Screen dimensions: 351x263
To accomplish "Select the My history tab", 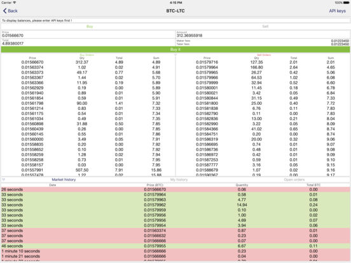I will click(179, 180).
